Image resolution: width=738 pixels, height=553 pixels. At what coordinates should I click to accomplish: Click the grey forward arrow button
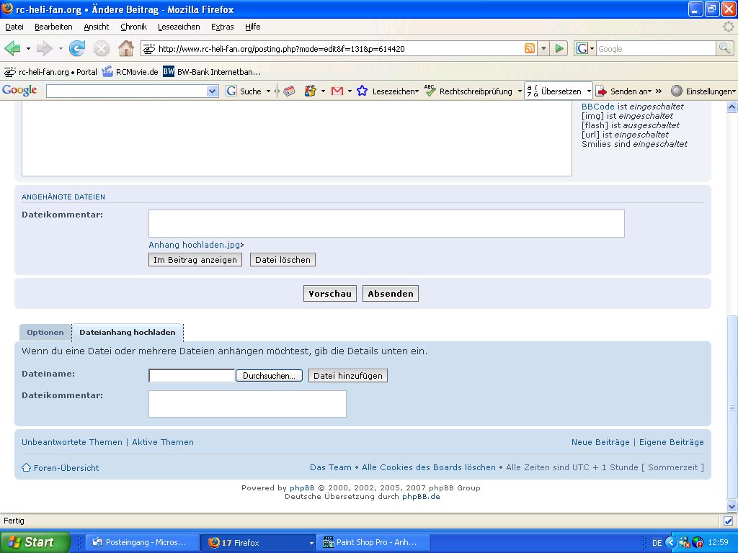(45, 48)
